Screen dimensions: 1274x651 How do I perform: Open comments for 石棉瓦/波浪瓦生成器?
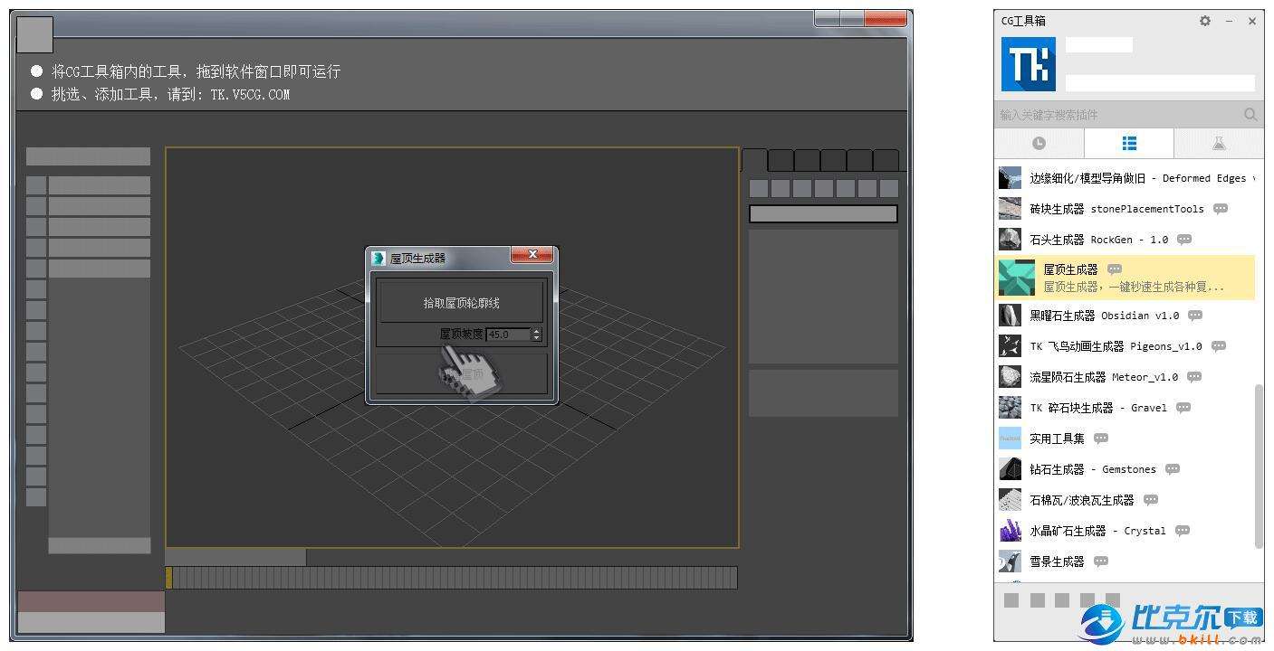point(1151,500)
